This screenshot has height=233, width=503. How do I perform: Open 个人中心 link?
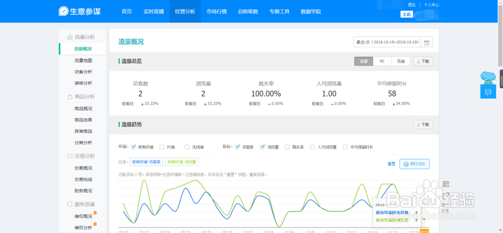point(432,5)
